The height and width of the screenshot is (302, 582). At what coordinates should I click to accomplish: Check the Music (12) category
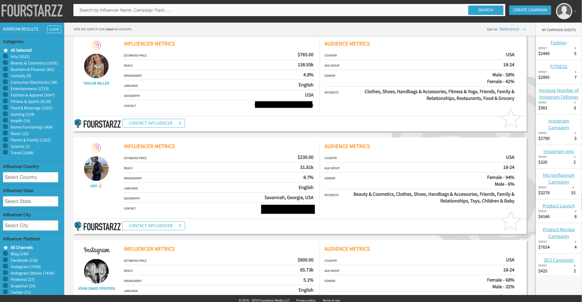5,133
